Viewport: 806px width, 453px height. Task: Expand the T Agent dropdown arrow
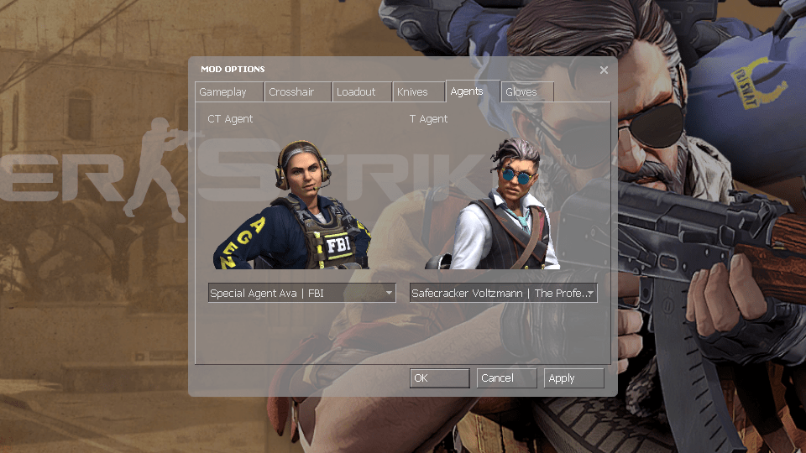pos(590,294)
